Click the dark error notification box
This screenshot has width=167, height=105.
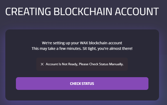click(x=82, y=64)
